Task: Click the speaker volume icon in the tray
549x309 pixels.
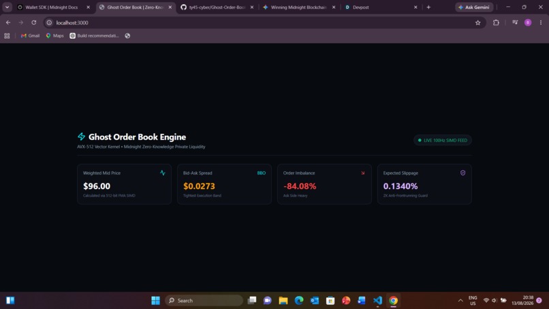Action: coord(494,301)
